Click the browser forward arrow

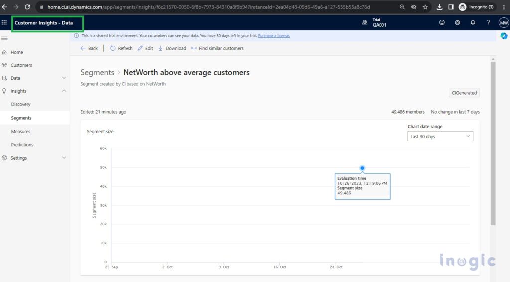click(16, 7)
